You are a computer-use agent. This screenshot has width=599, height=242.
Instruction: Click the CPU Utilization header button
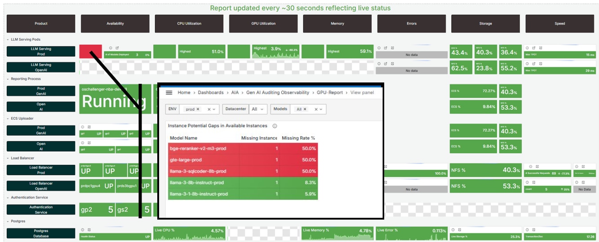pos(189,23)
